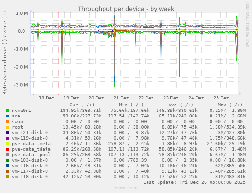Click the vm-116-disk-0 legend color swatch
This screenshot has height=193, width=252.
(8, 166)
